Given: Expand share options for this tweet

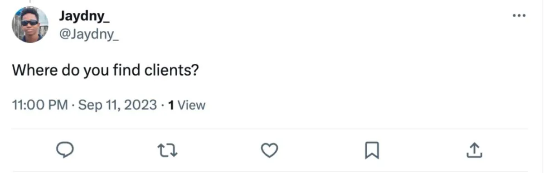Looking at the screenshot, I should (473, 149).
